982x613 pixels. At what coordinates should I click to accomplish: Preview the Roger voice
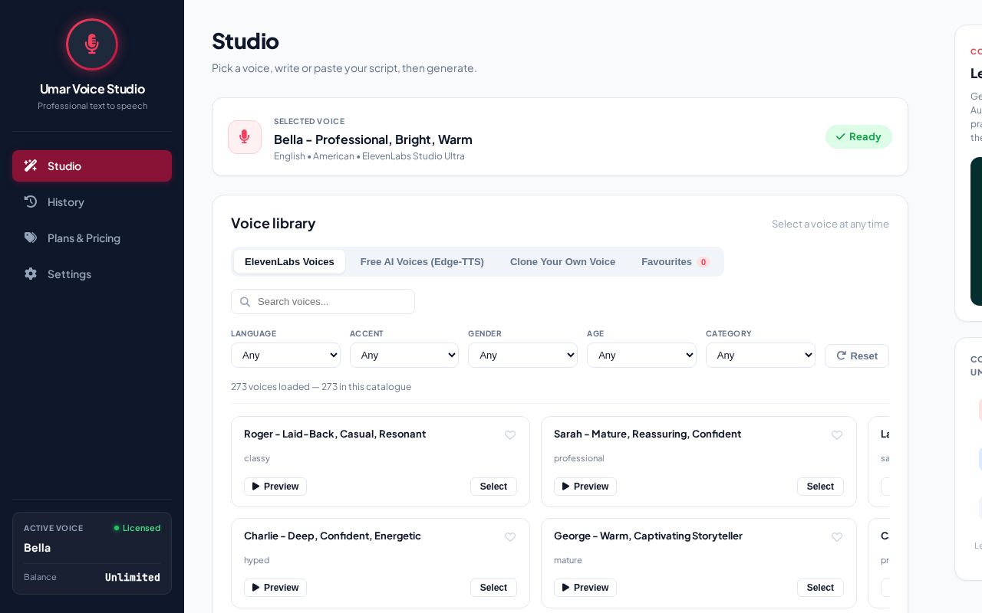tap(275, 487)
